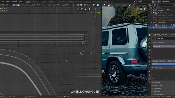Viewport: 175px width, 98px height.
Task: Open Object Constraints properties tab icon
Action: click(150, 75)
